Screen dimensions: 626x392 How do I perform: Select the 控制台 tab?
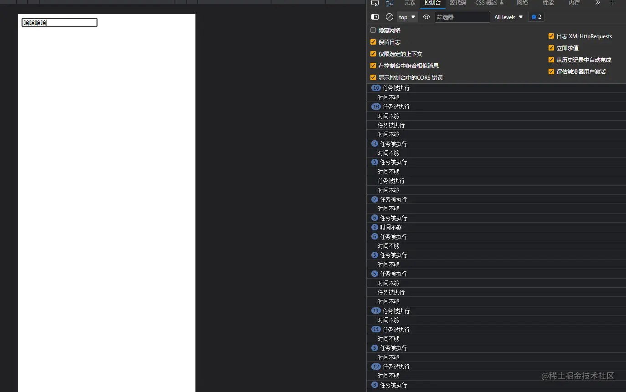[x=432, y=3]
